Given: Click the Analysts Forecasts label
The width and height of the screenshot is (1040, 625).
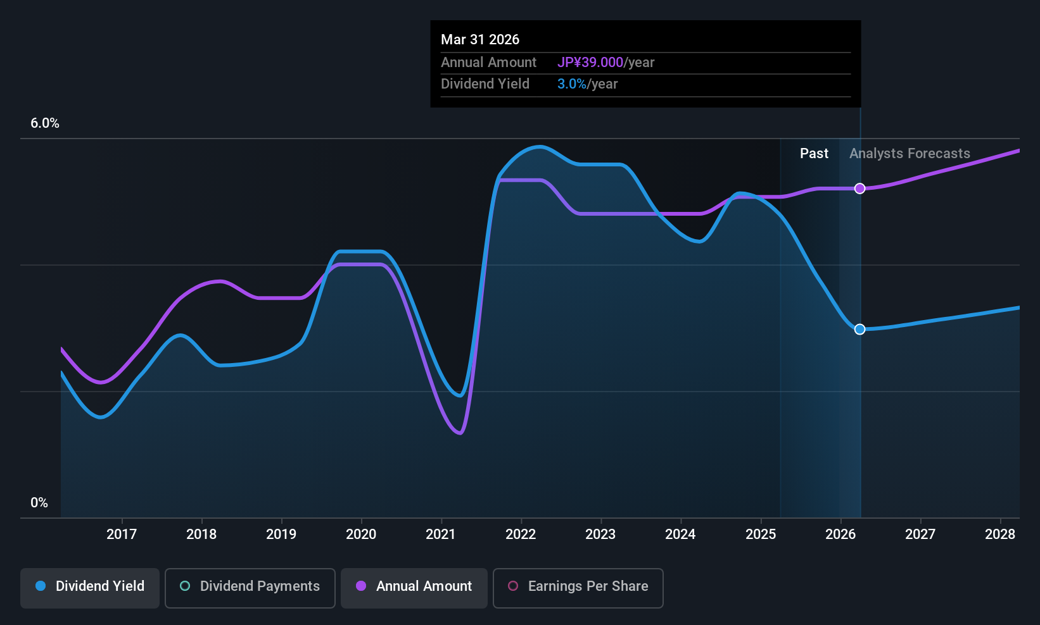Looking at the screenshot, I should coord(910,153).
